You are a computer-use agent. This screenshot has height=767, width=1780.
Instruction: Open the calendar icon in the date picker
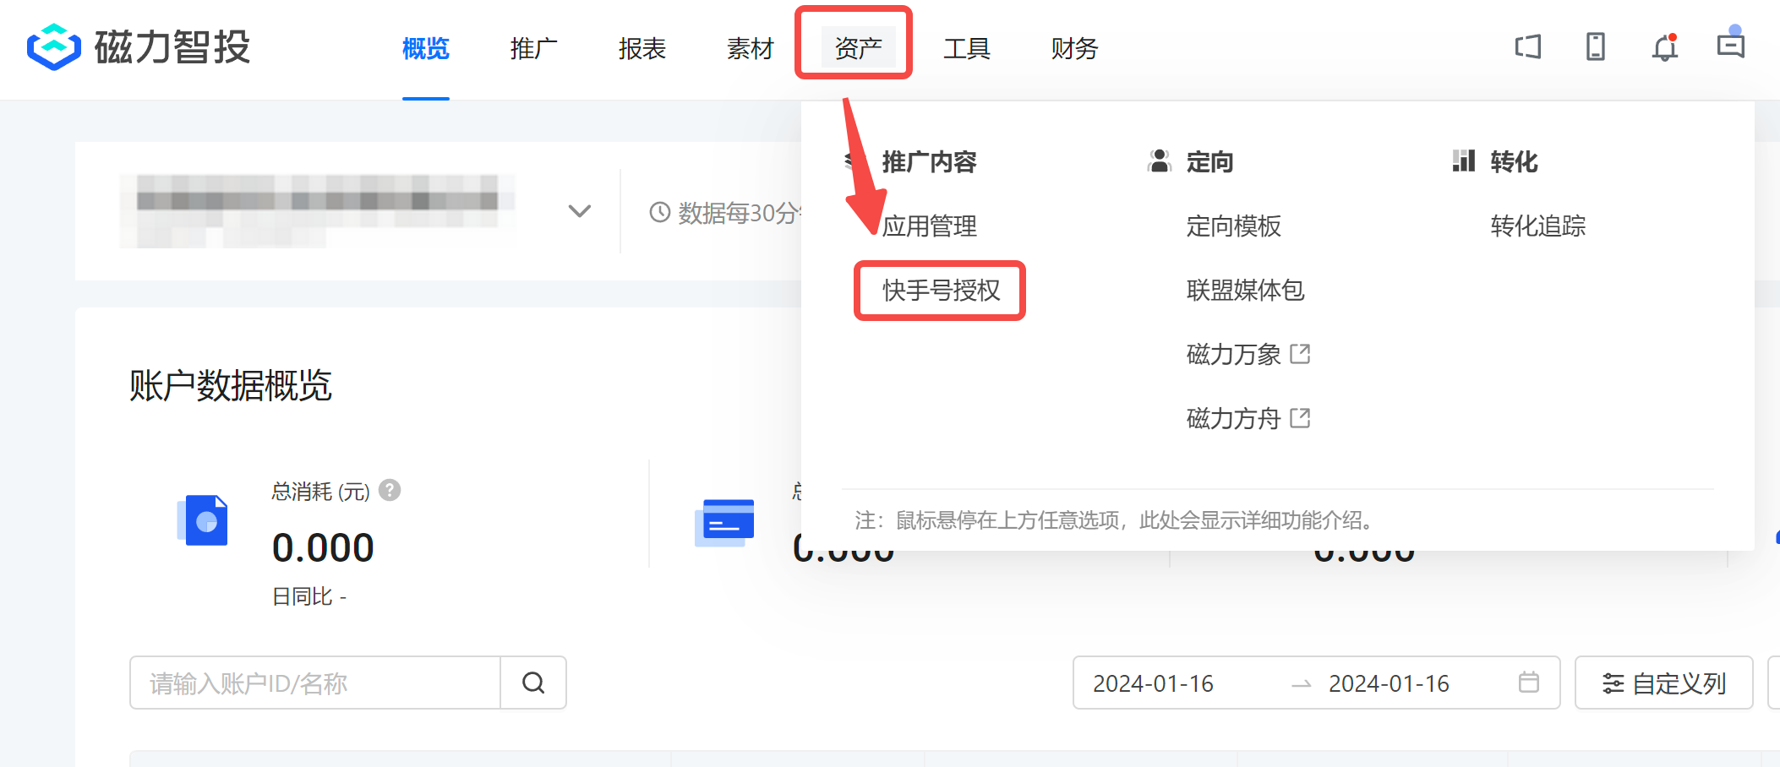(1529, 683)
